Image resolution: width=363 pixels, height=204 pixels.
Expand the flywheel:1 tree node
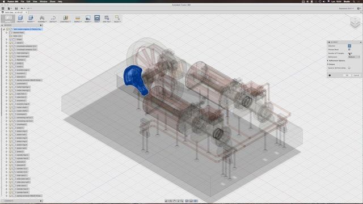(6, 59)
